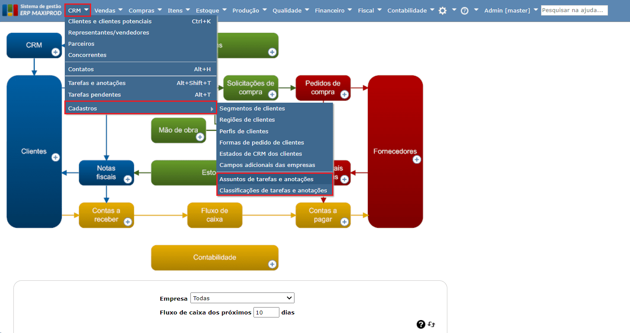Open the Empresa dropdown showing Todas
This screenshot has width=630, height=333.
click(x=242, y=298)
